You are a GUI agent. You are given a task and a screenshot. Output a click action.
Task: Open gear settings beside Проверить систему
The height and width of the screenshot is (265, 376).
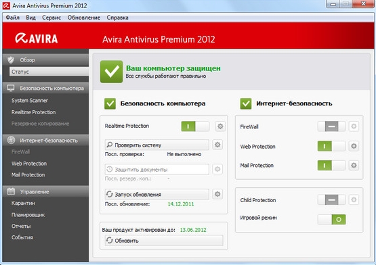(217, 145)
